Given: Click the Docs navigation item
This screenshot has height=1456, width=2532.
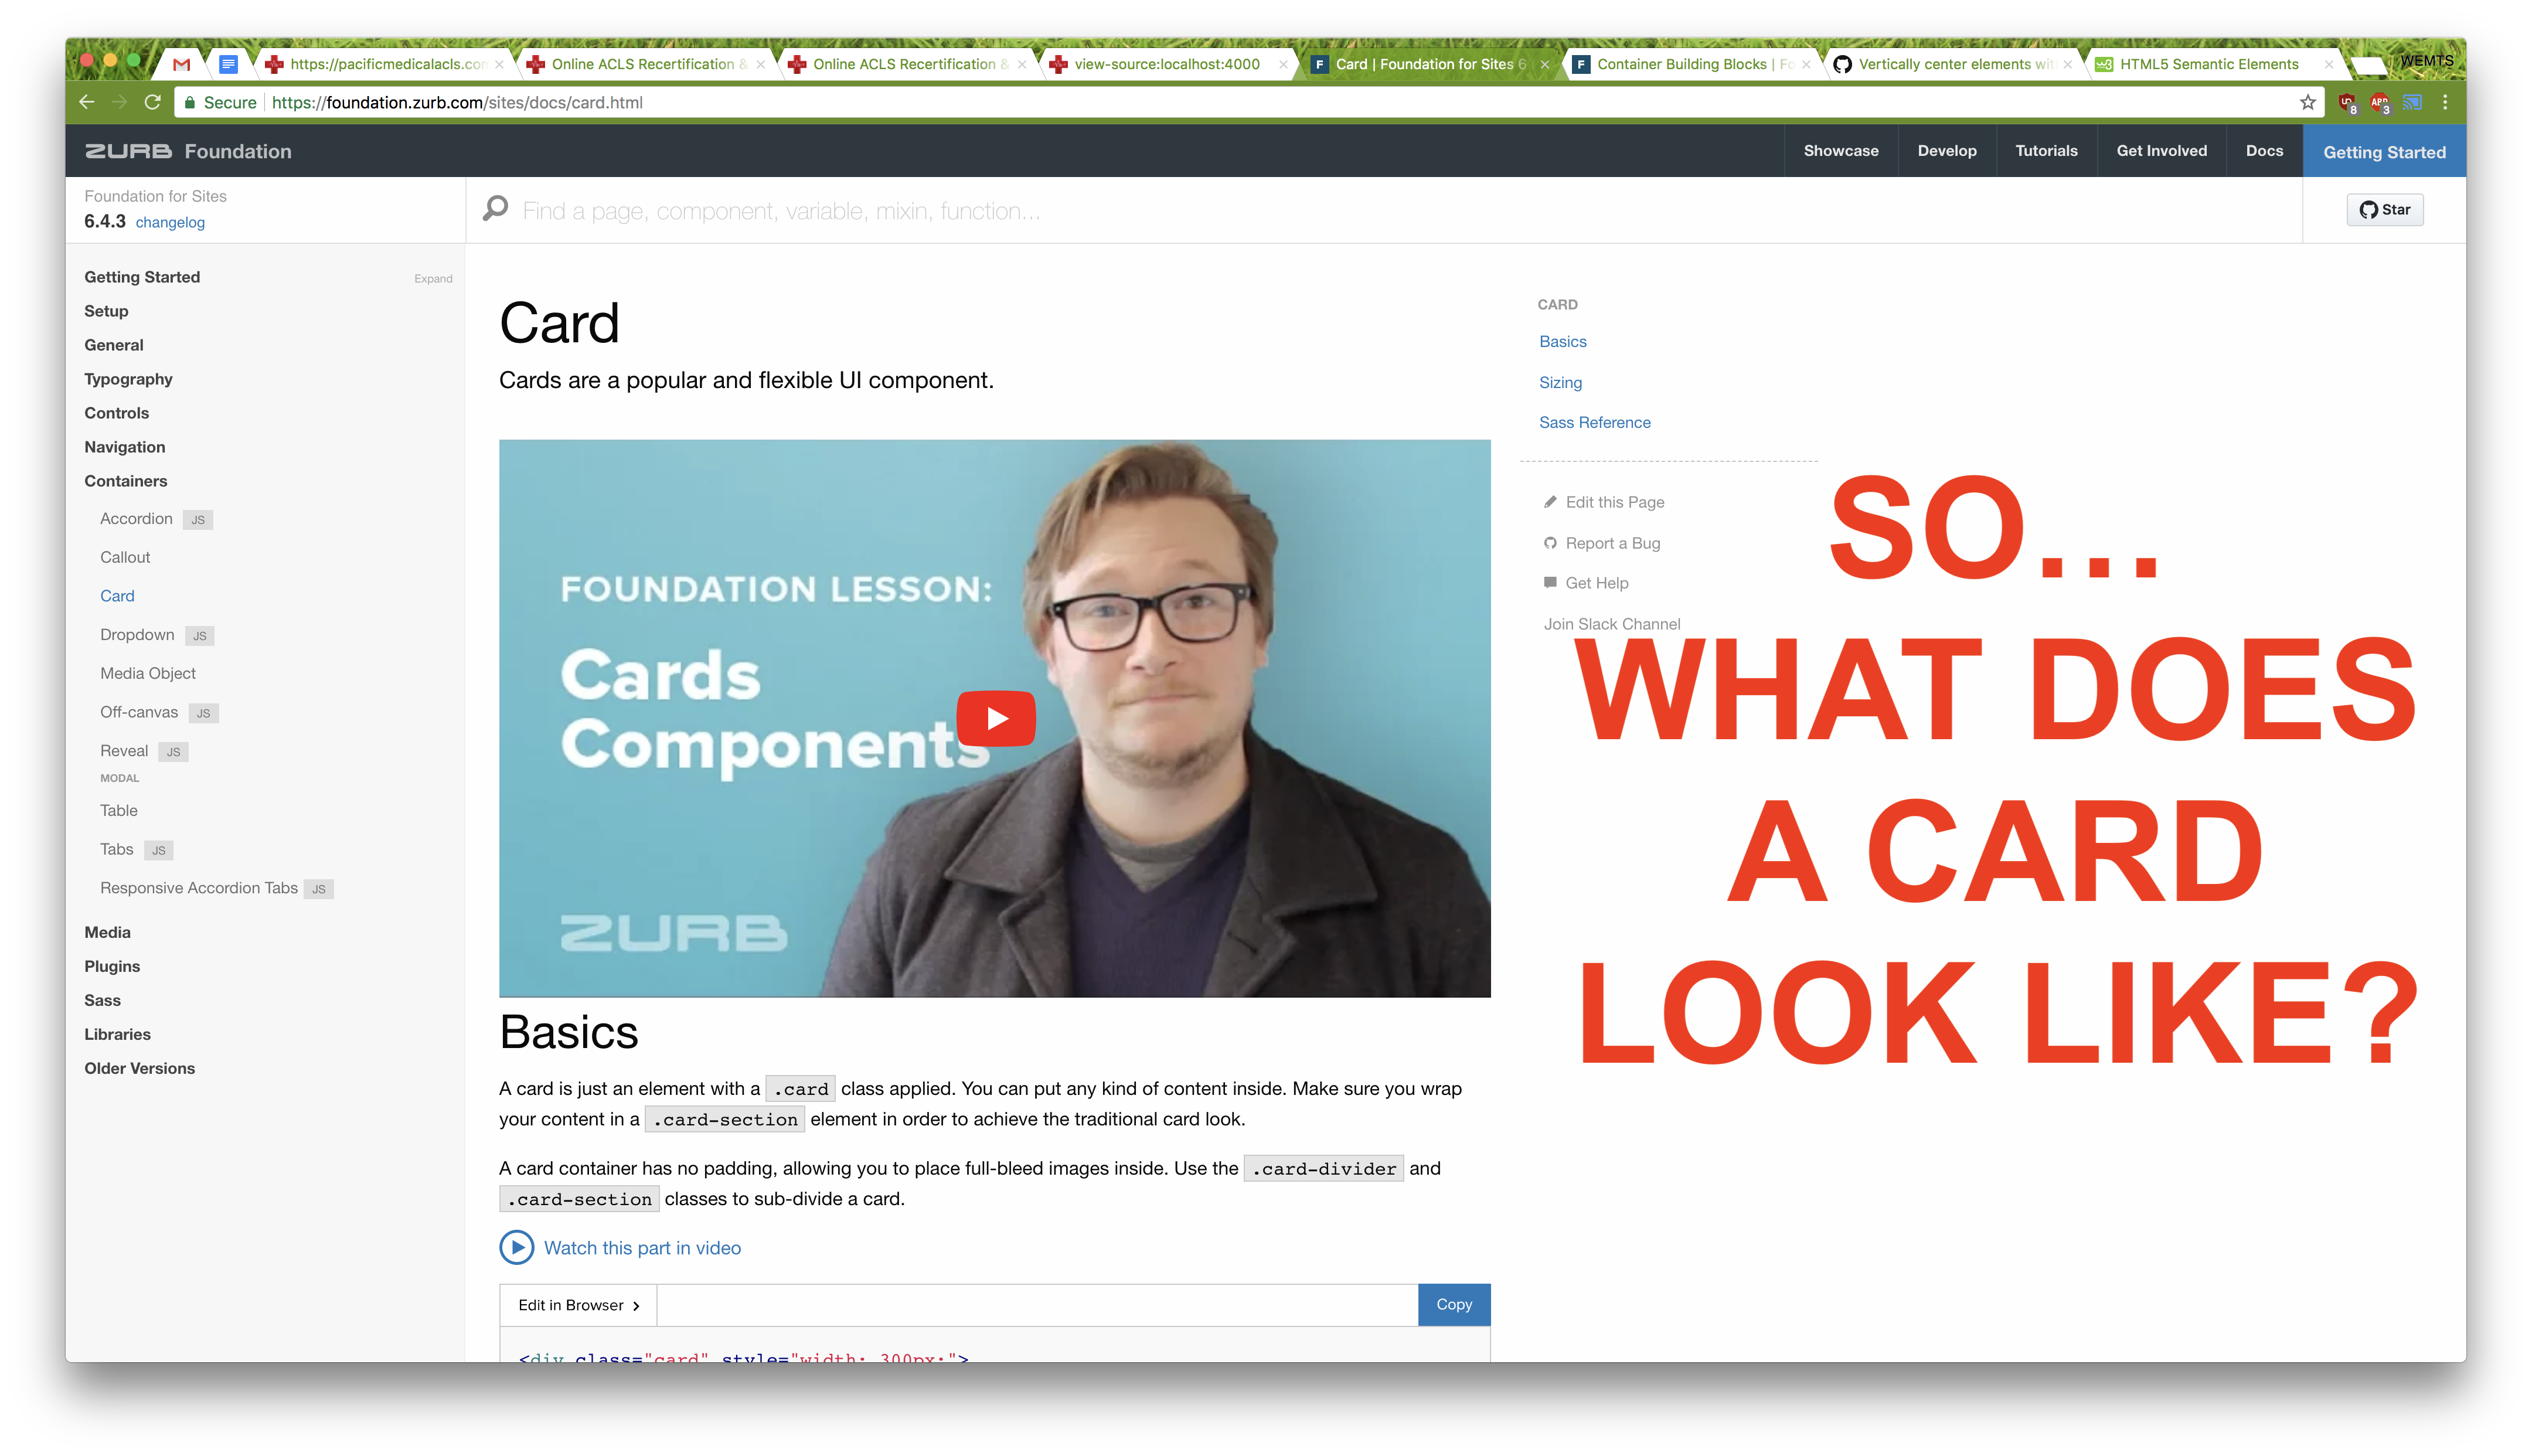Looking at the screenshot, I should (2264, 150).
